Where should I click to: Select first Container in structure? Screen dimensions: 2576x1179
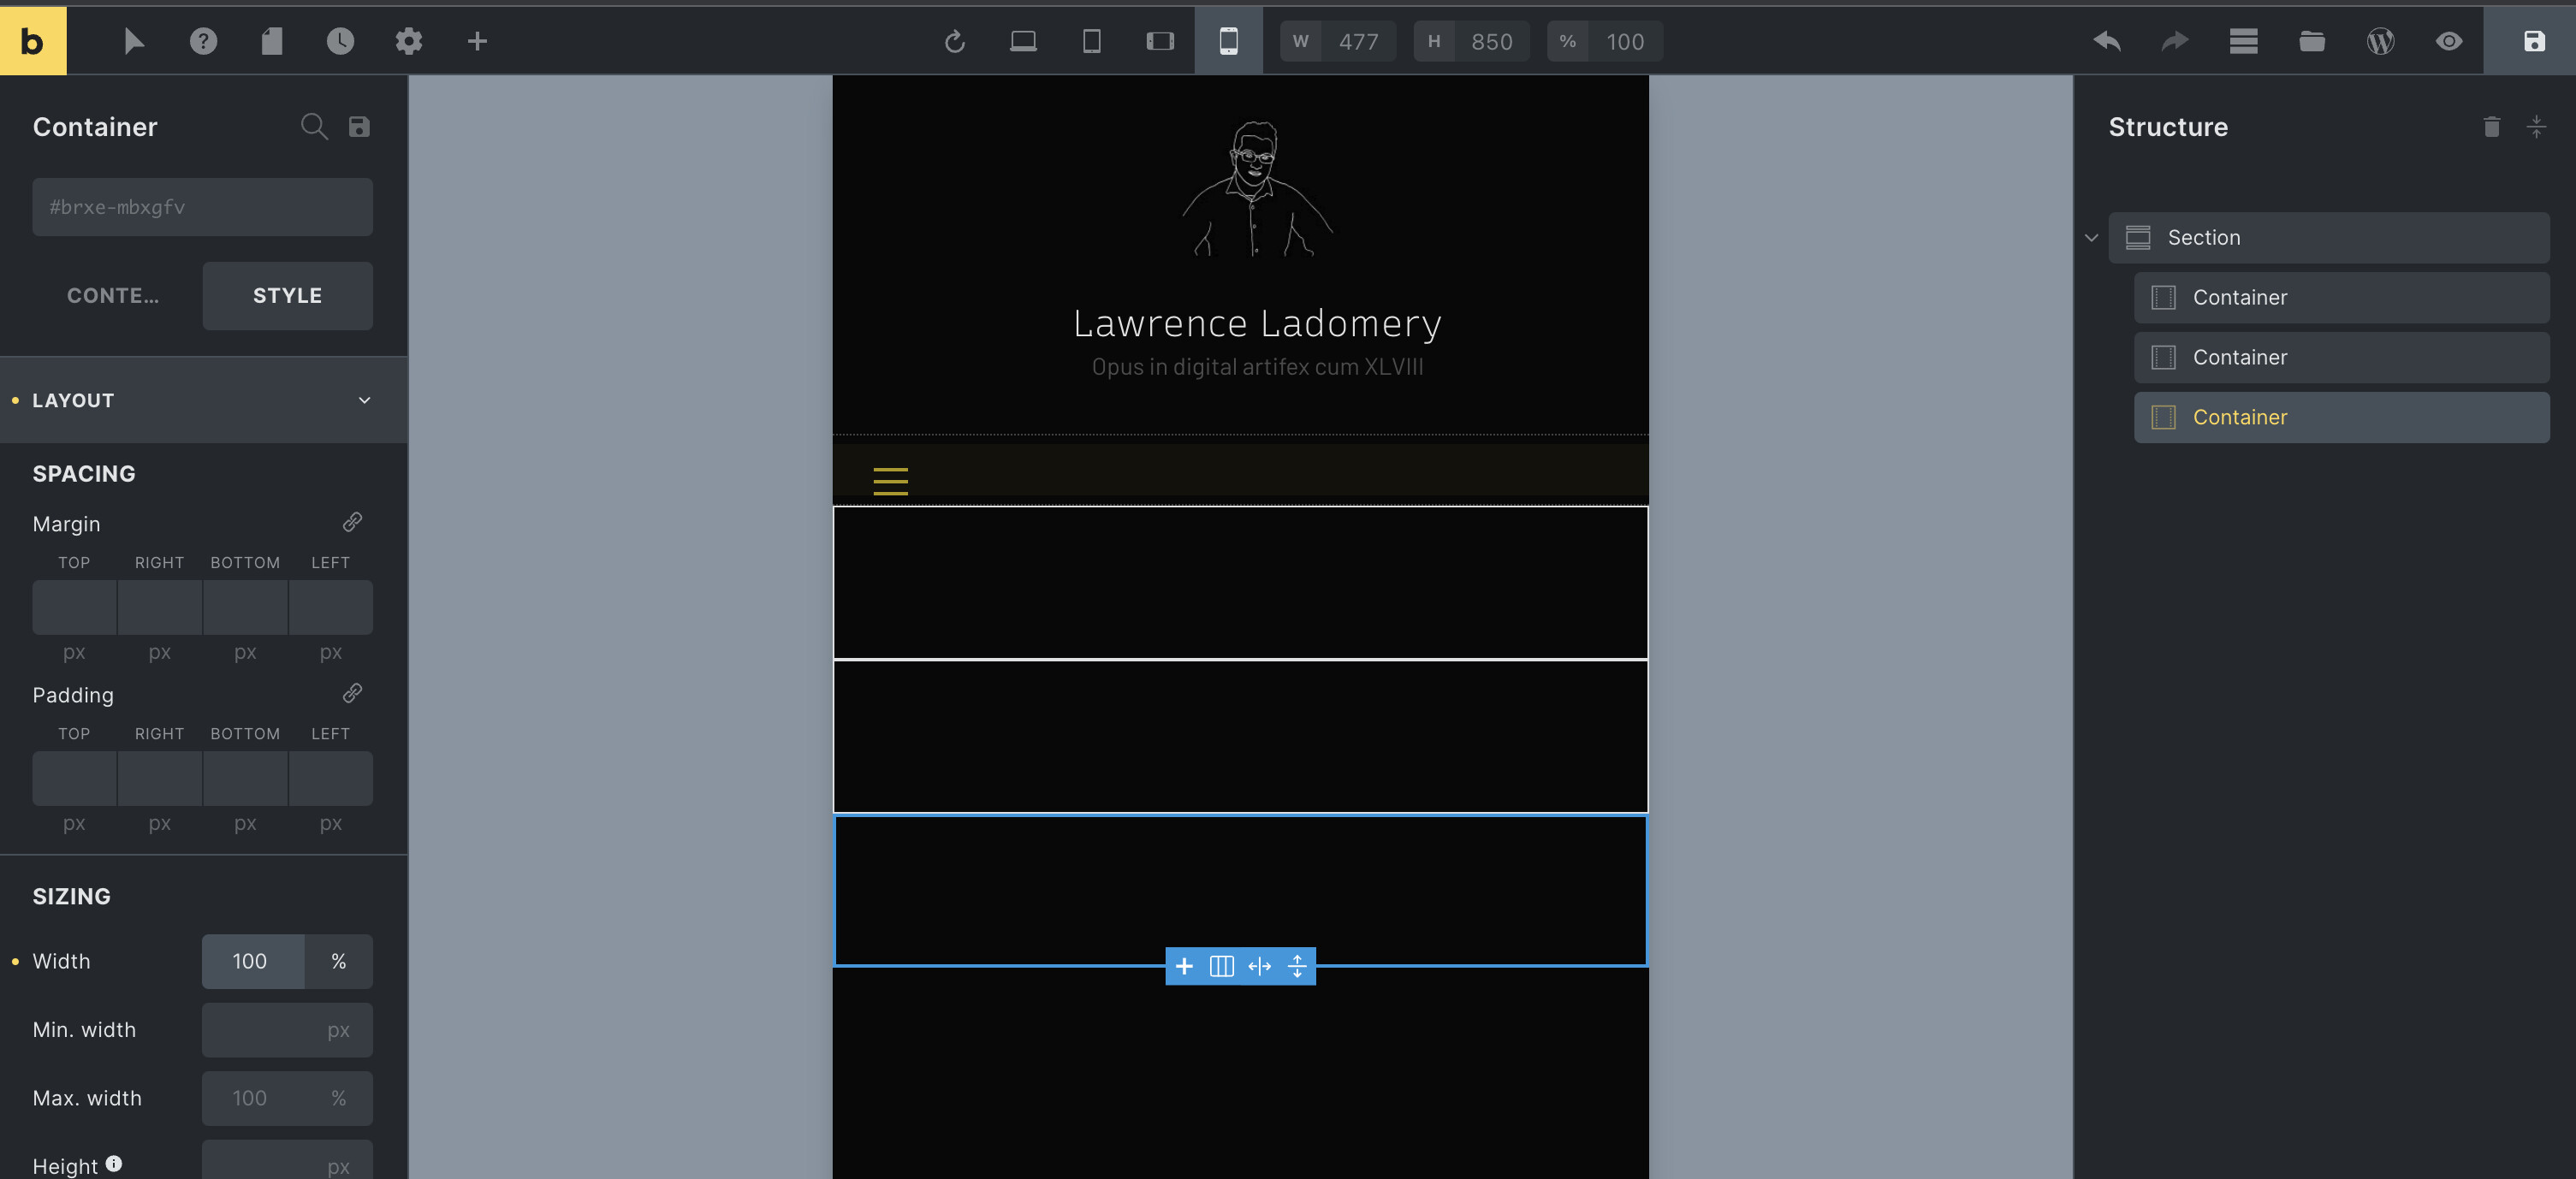(2342, 298)
